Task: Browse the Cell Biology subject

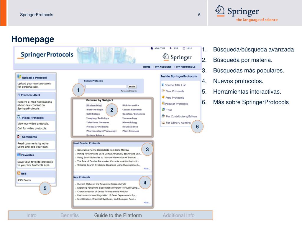Action: click(x=93, y=114)
